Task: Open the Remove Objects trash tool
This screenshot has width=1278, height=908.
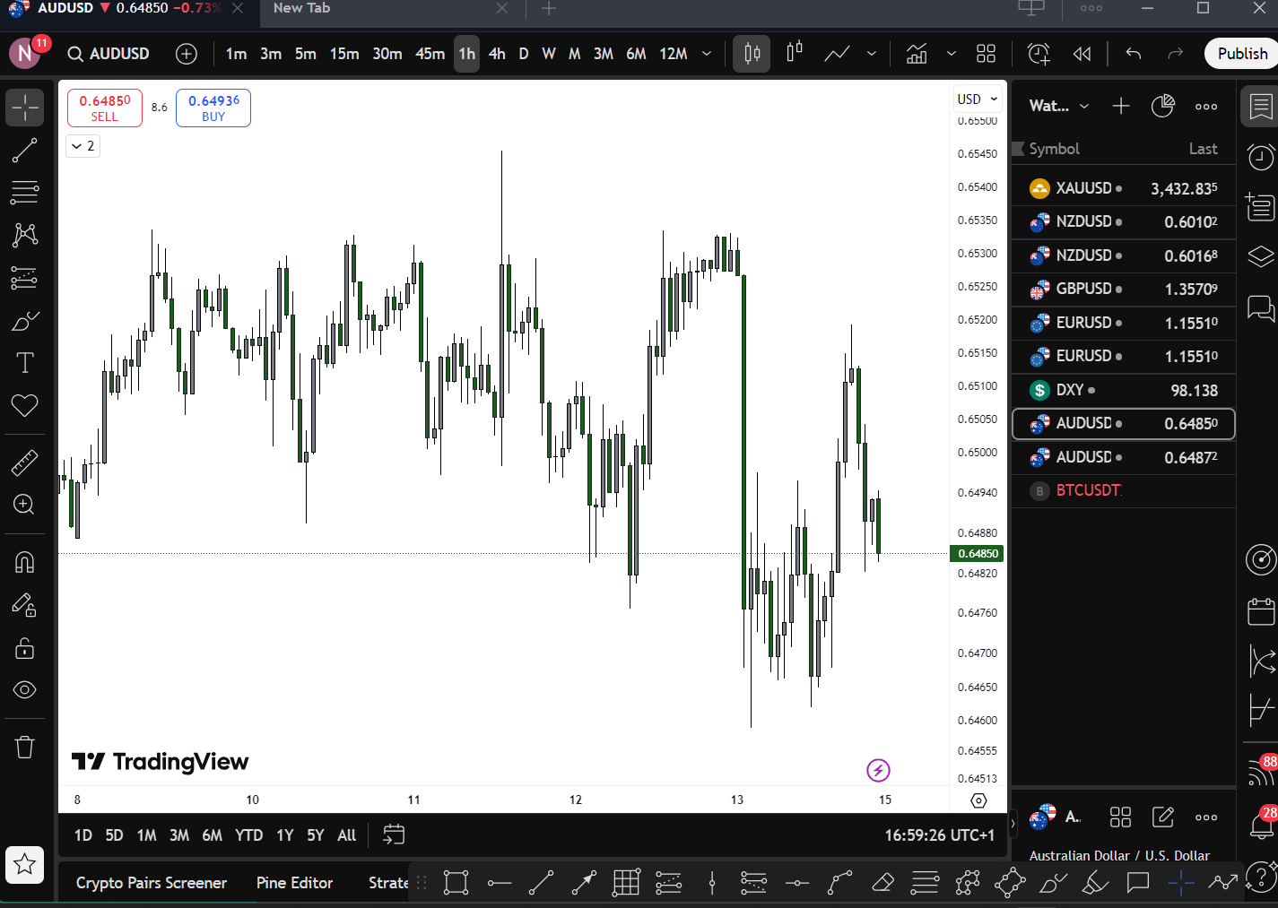Action: click(25, 746)
